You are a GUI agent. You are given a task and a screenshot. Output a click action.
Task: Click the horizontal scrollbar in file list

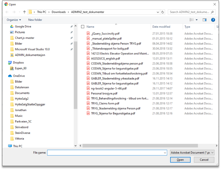[140, 146]
